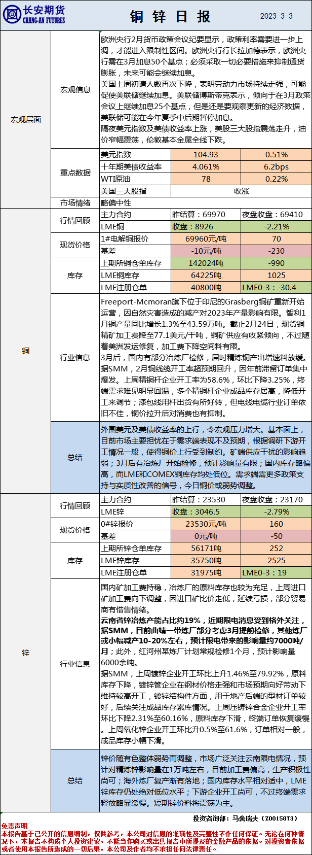
Task: Click the report date "2023-3-3"
Action: [x=277, y=16]
